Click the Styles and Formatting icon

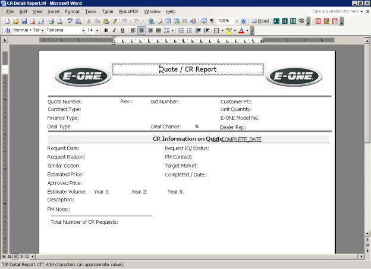(x=8, y=30)
